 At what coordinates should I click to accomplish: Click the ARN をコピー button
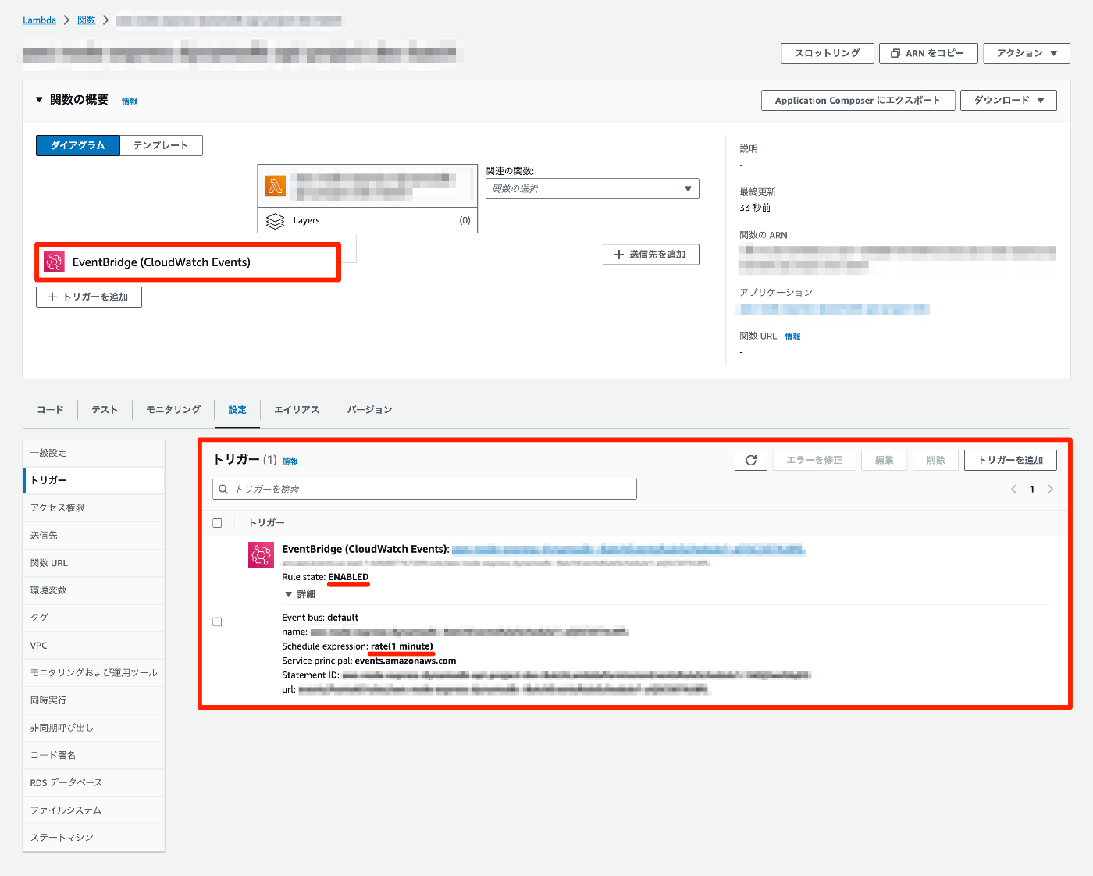[x=927, y=53]
